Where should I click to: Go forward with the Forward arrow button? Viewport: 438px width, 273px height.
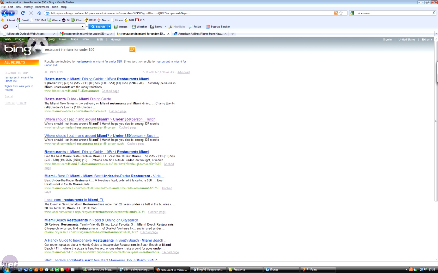pos(11,13)
